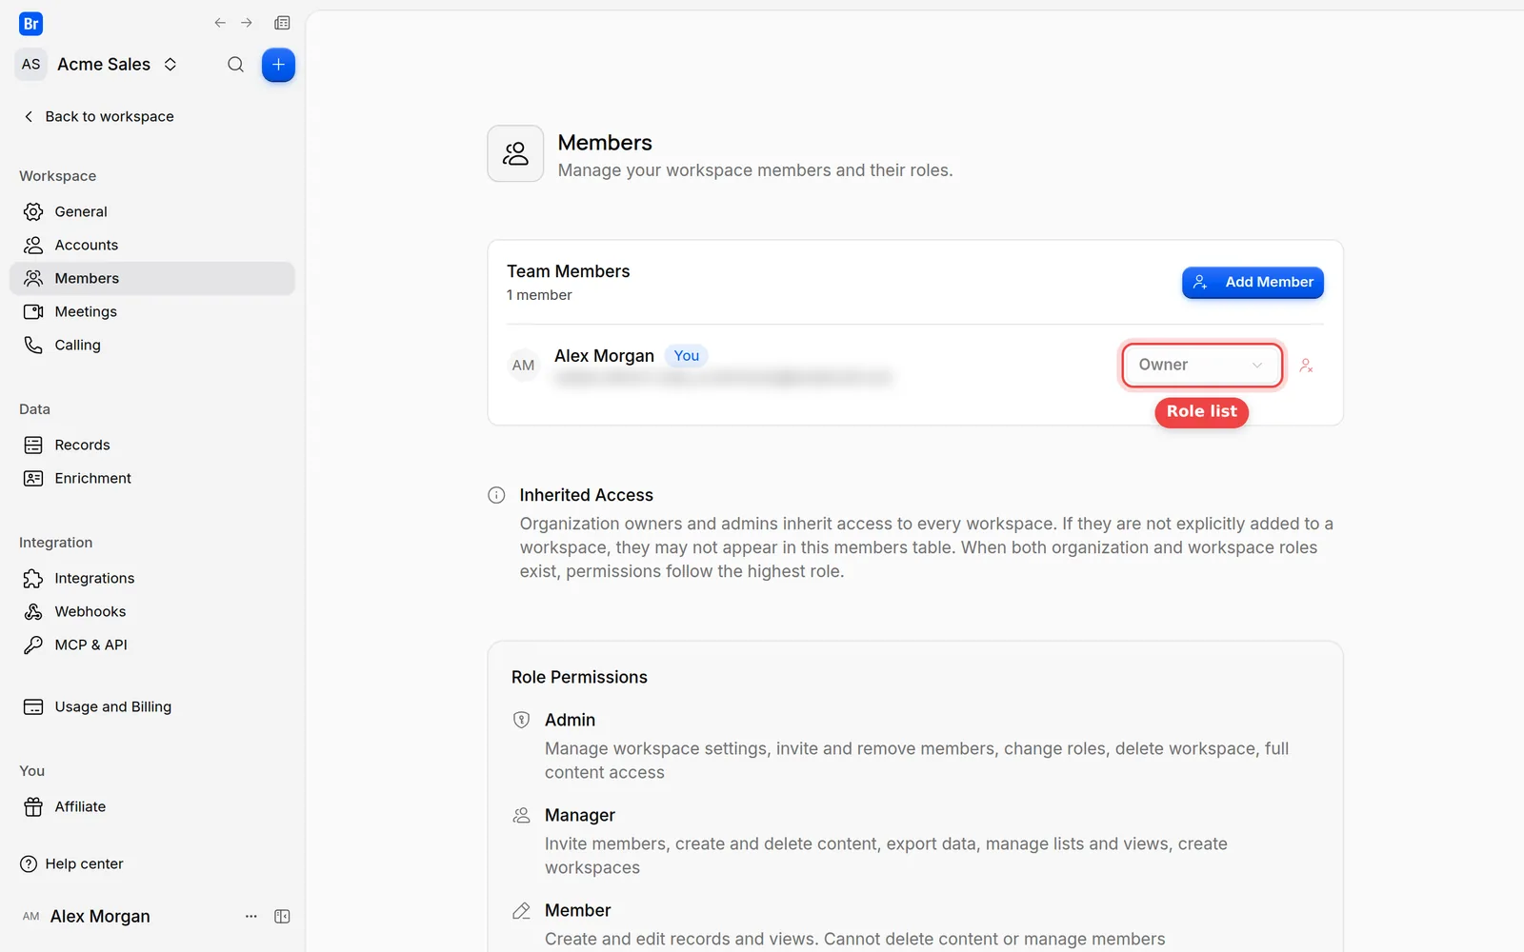Click the Inherited Access info icon
The width and height of the screenshot is (1524, 952).
pos(496,495)
